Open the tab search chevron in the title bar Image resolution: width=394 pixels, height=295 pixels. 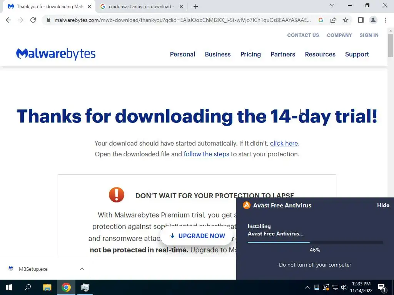tap(332, 5)
